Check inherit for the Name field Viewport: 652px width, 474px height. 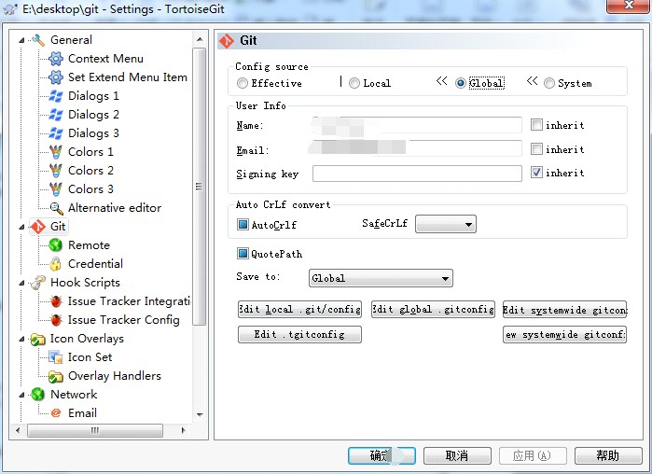coord(536,125)
